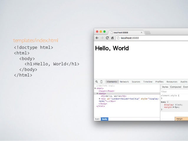
Task: Select the Computed sidebar tab
Action: click(x=176, y=87)
